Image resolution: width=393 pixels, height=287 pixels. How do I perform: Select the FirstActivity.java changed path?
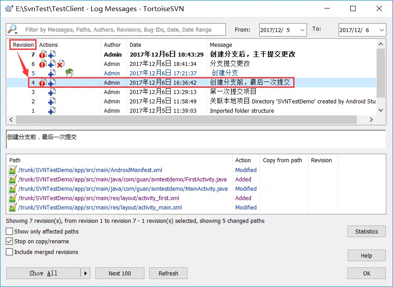point(122,180)
